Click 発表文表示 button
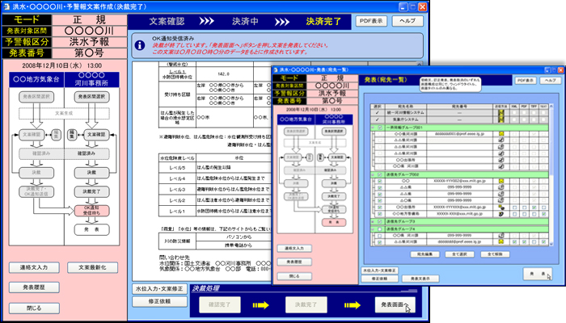566x323 pixels. [x=420, y=279]
